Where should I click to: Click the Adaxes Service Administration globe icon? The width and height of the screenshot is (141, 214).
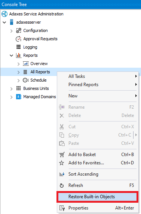4,14
